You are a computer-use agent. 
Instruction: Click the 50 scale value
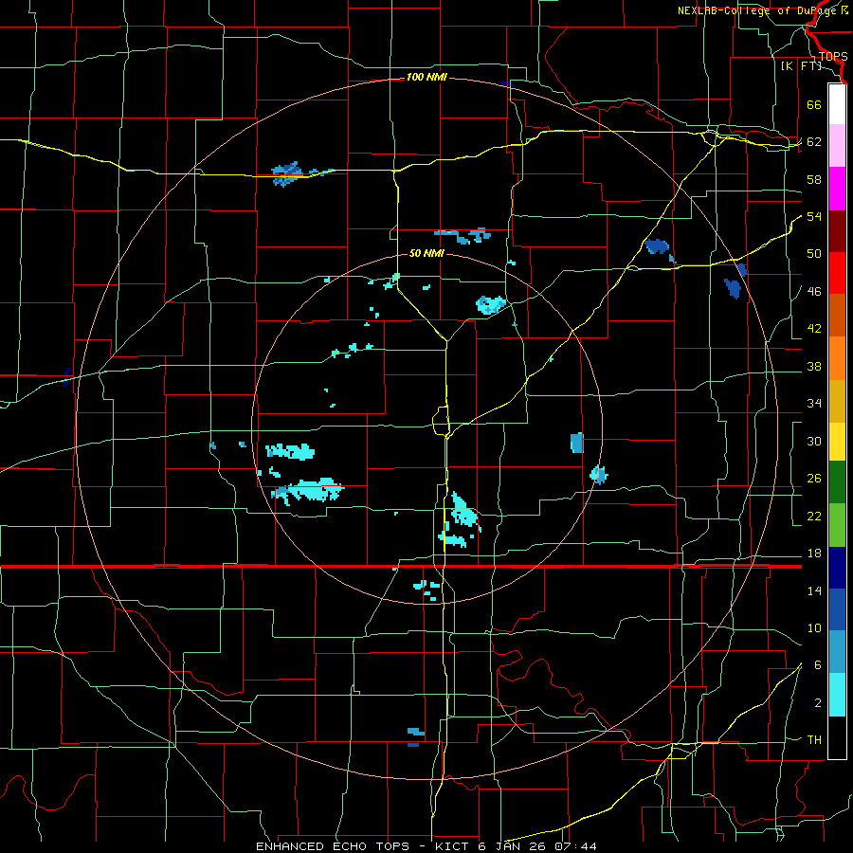(x=814, y=254)
